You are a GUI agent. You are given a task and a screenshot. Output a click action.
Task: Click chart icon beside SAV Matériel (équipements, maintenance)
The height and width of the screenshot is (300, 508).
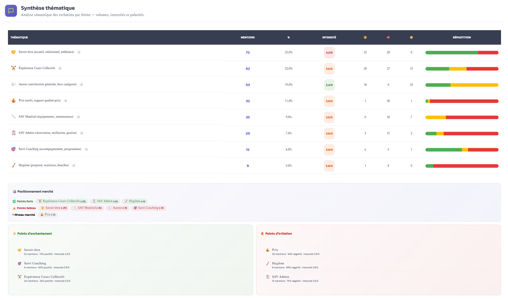(x=78, y=117)
